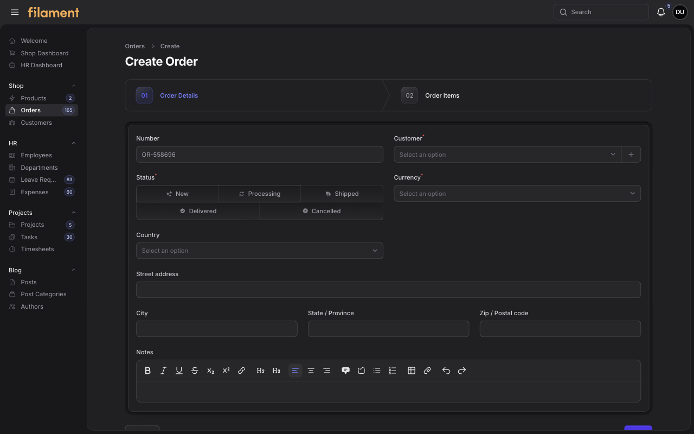Toggle bold formatting in Notes editor

[x=147, y=371]
